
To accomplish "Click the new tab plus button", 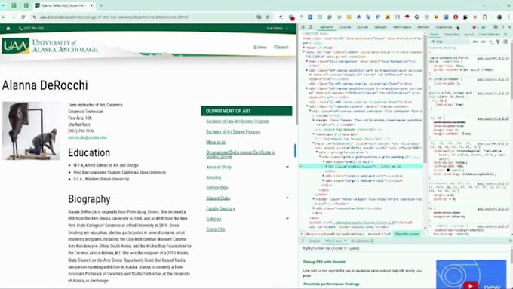I will click(101, 5).
